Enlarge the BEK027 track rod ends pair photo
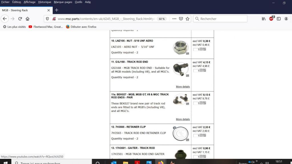 (180, 99)
